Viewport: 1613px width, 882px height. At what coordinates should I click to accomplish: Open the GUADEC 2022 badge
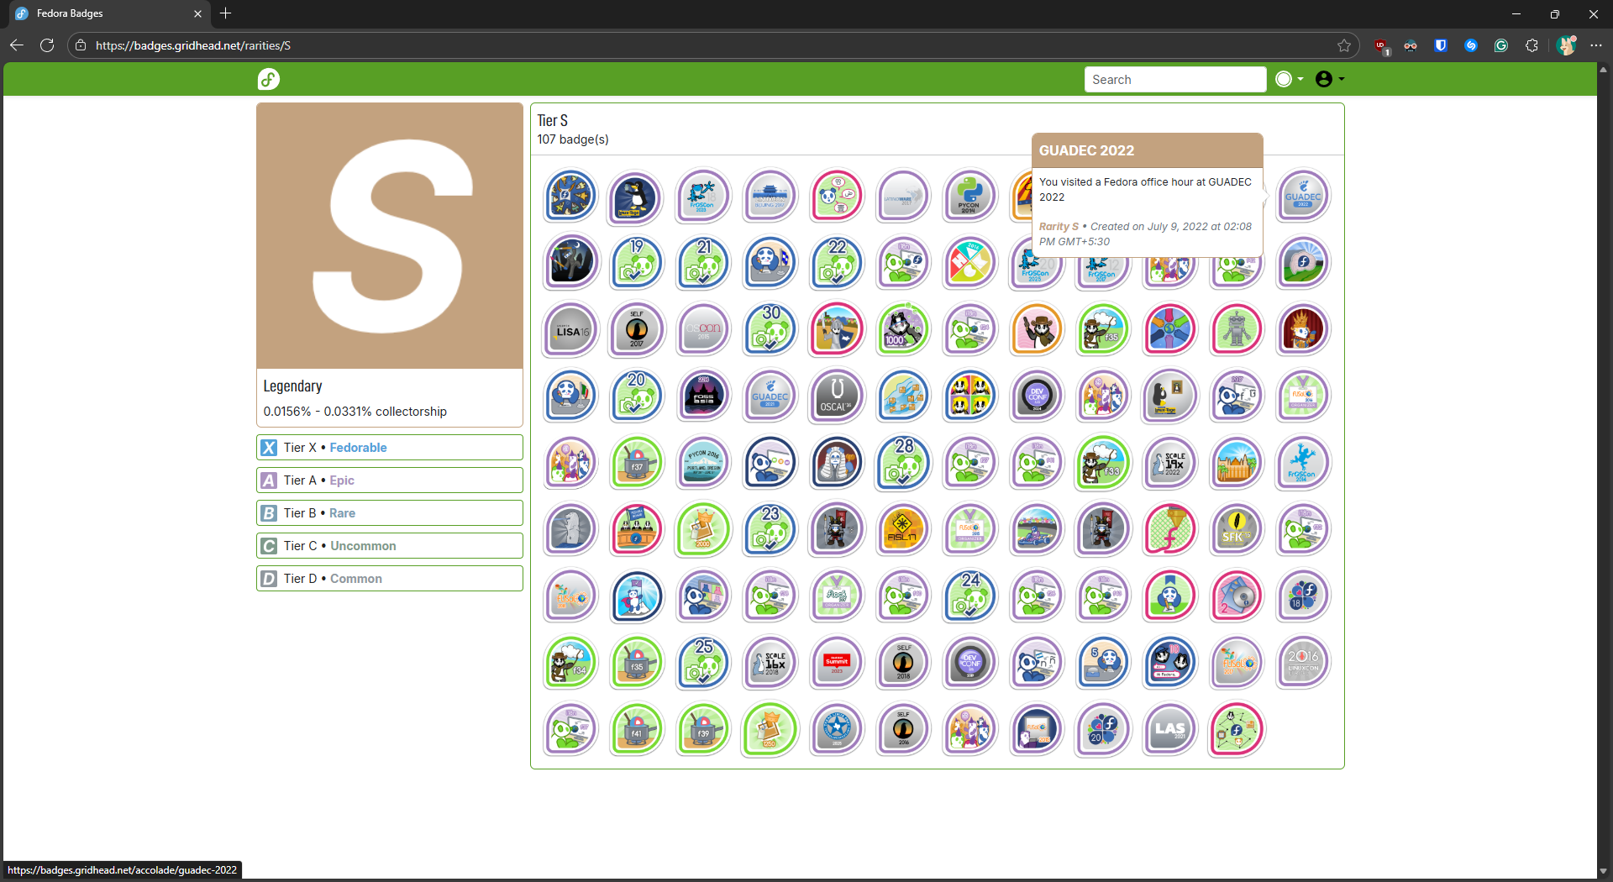click(1302, 197)
